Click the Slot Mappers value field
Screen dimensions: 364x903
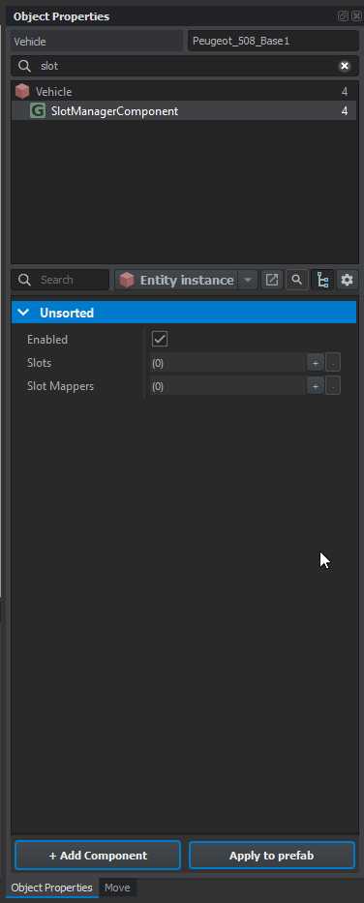227,386
